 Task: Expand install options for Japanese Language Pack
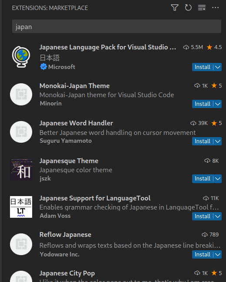[218, 67]
